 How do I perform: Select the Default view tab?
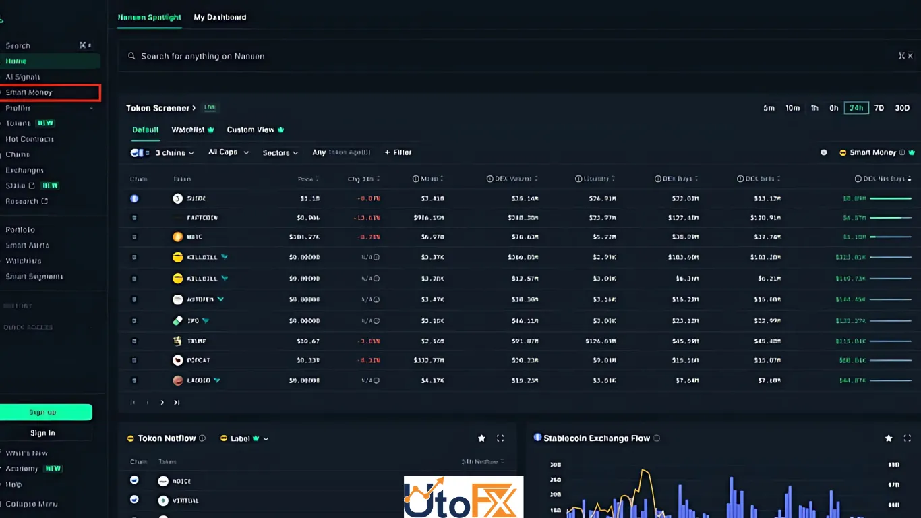[x=146, y=129]
